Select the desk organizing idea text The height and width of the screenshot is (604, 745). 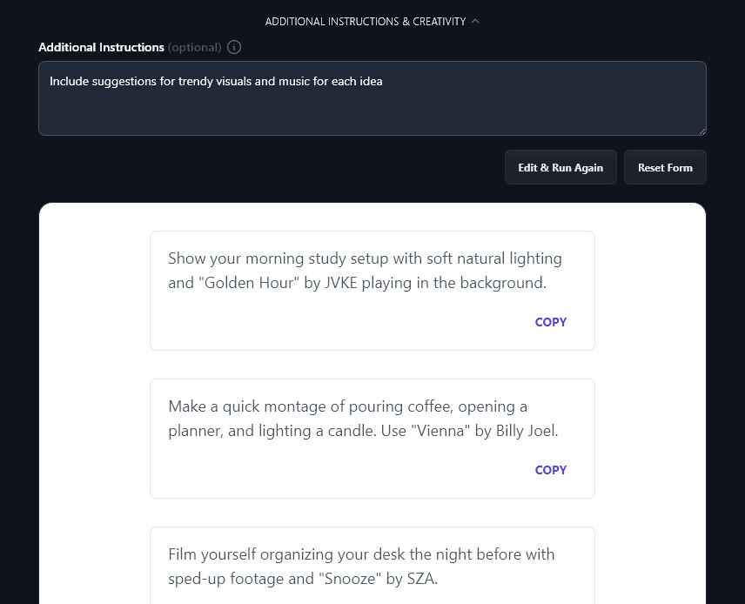tap(361, 554)
